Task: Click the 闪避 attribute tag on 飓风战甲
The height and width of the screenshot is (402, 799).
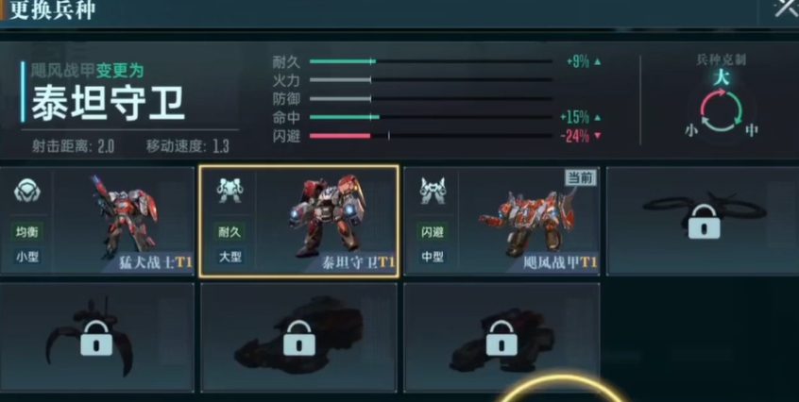Action: click(433, 232)
